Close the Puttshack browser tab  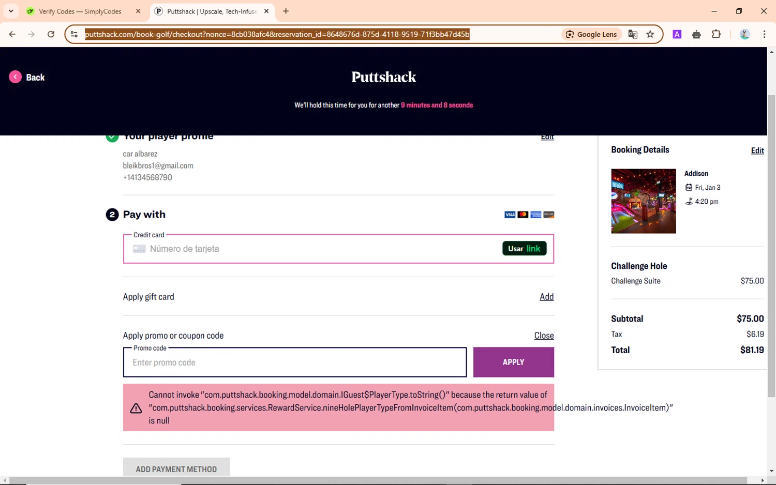click(x=266, y=11)
